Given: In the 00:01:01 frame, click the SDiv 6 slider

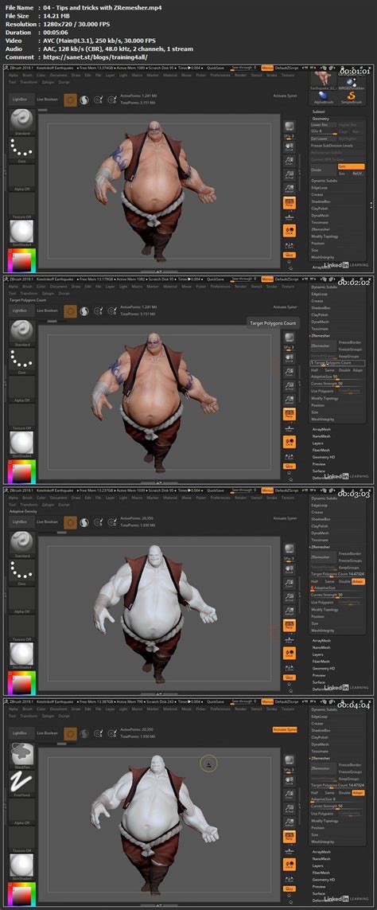Looking at the screenshot, I should (323, 131).
